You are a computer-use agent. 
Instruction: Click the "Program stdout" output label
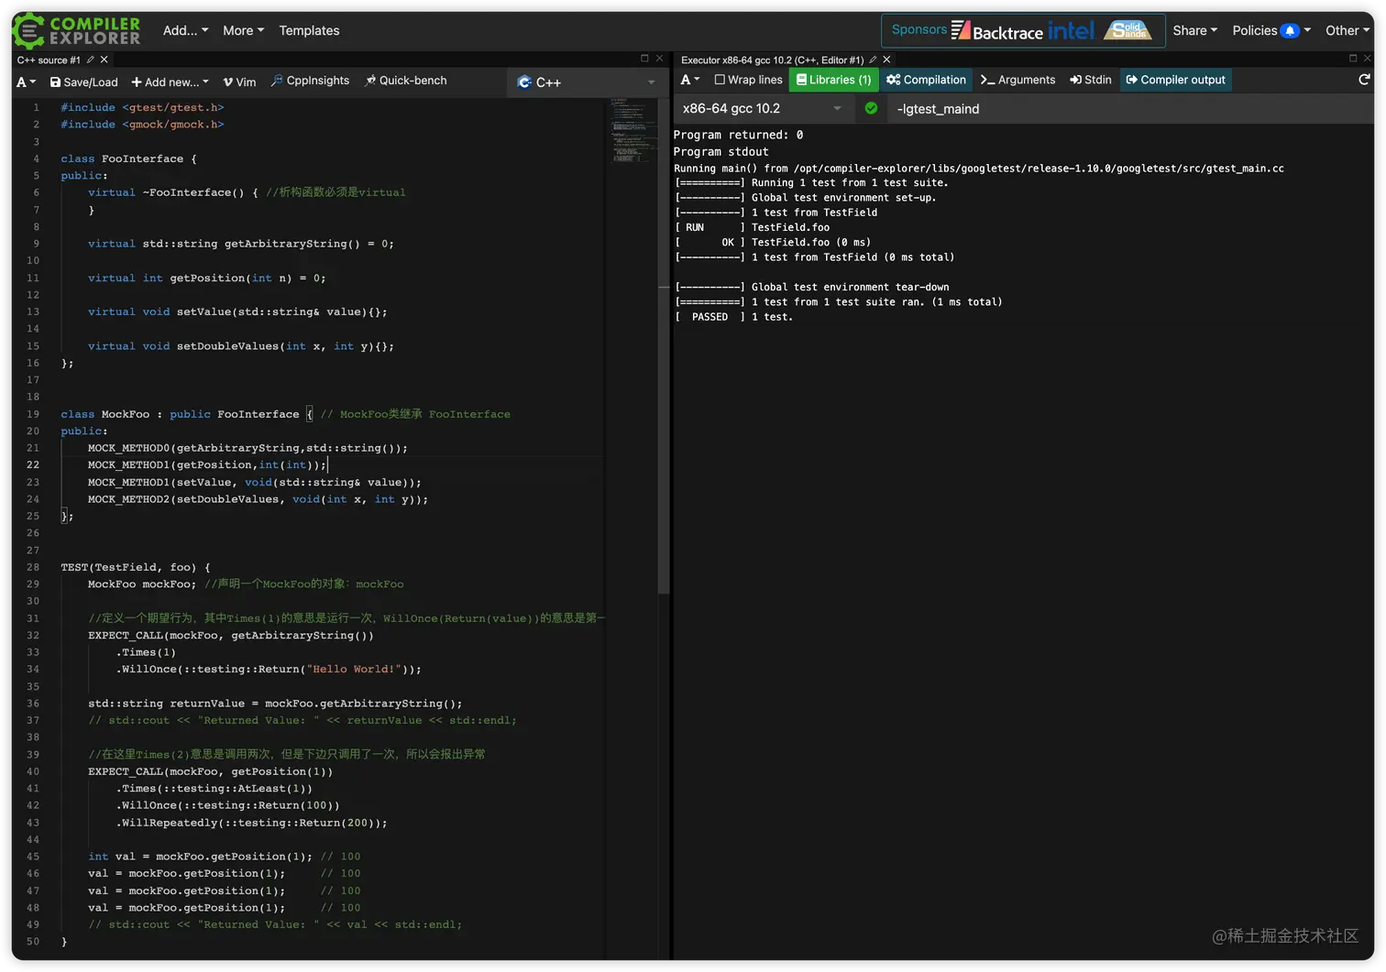click(x=720, y=152)
